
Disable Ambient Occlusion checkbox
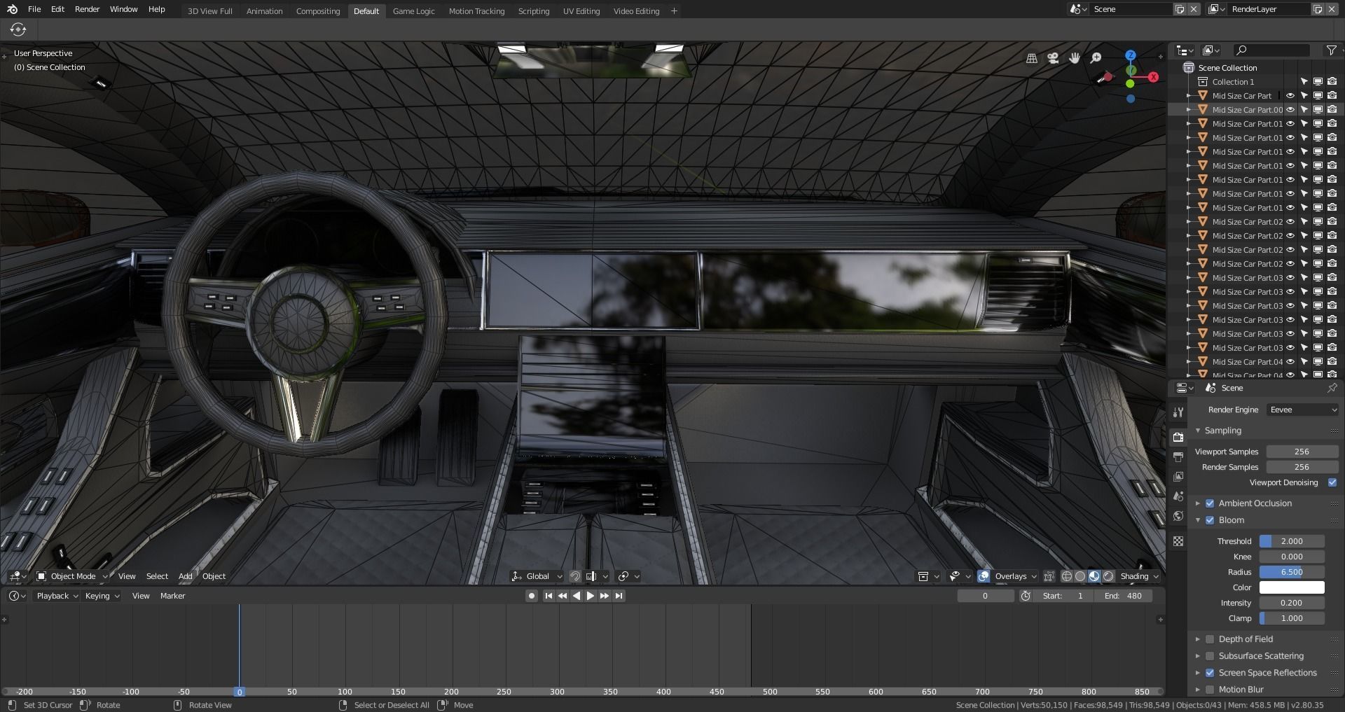tap(1210, 503)
